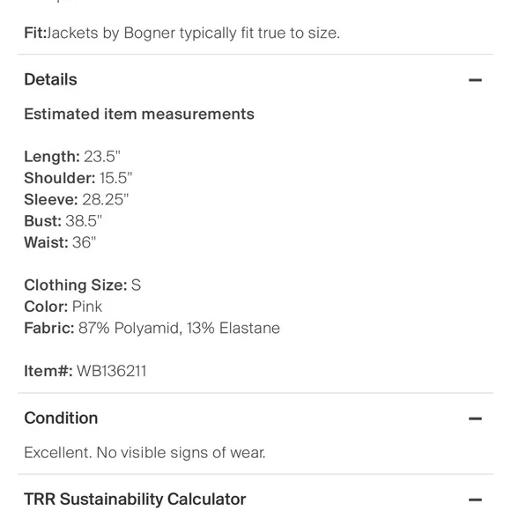Click the Length 23.5" measurement
Screen dimensions: 511x511
[72, 157]
